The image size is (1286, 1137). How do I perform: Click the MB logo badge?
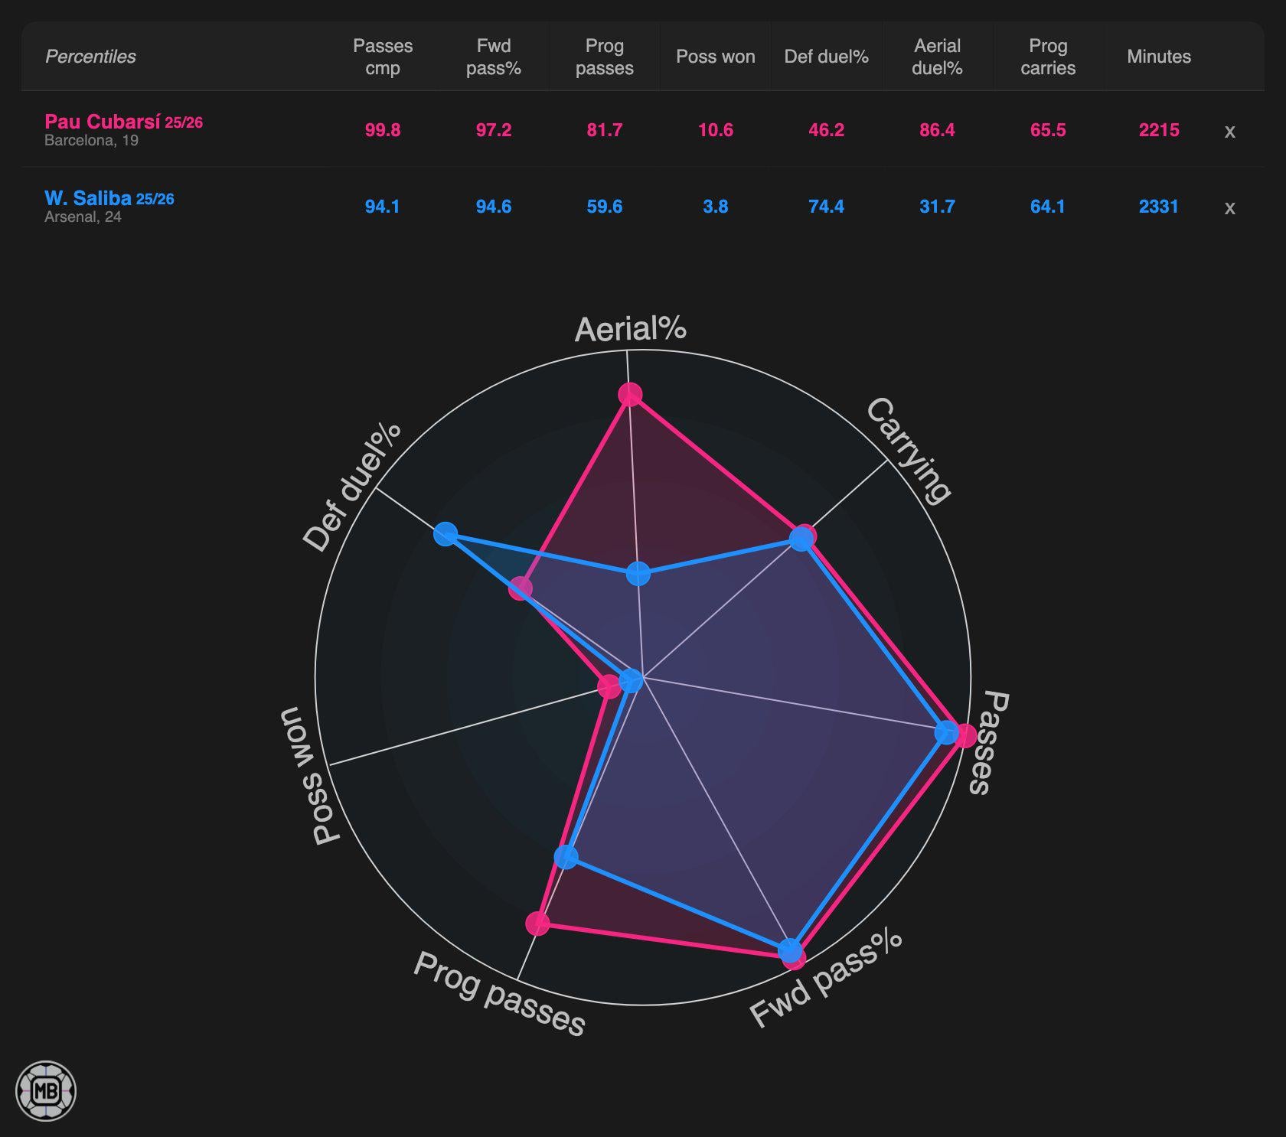point(46,1090)
